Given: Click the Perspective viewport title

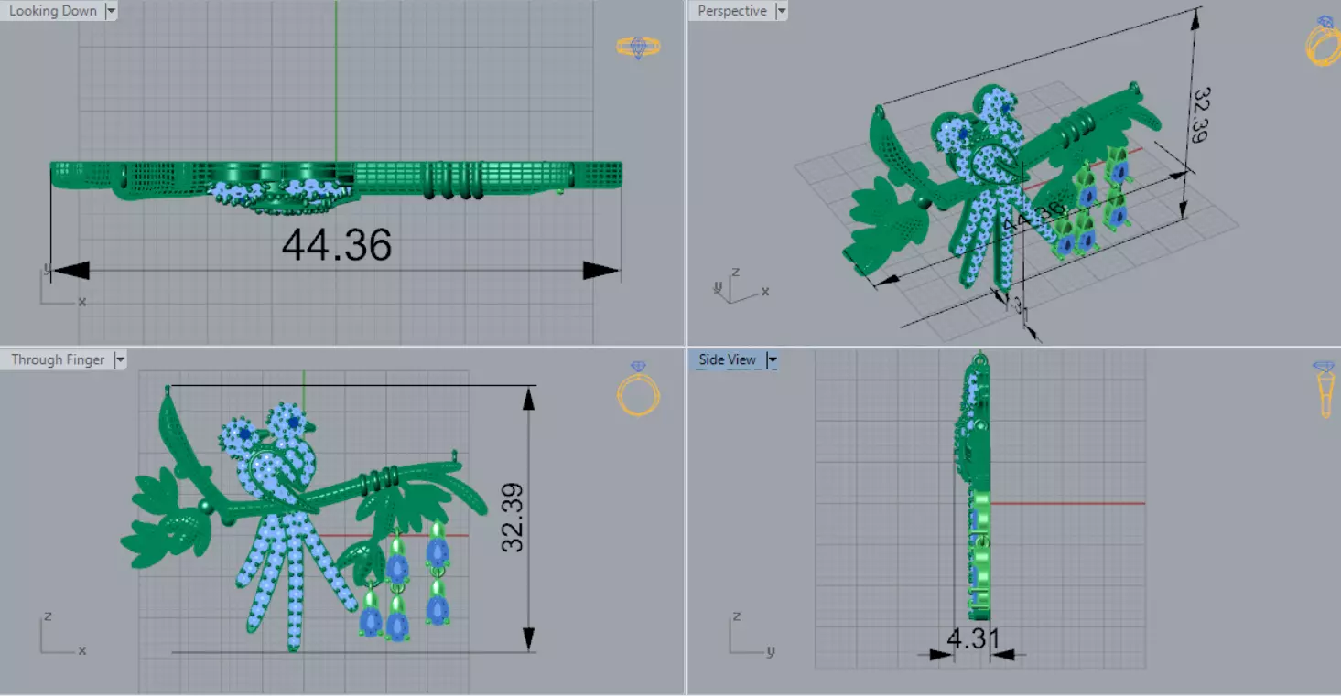Looking at the screenshot, I should [x=731, y=11].
